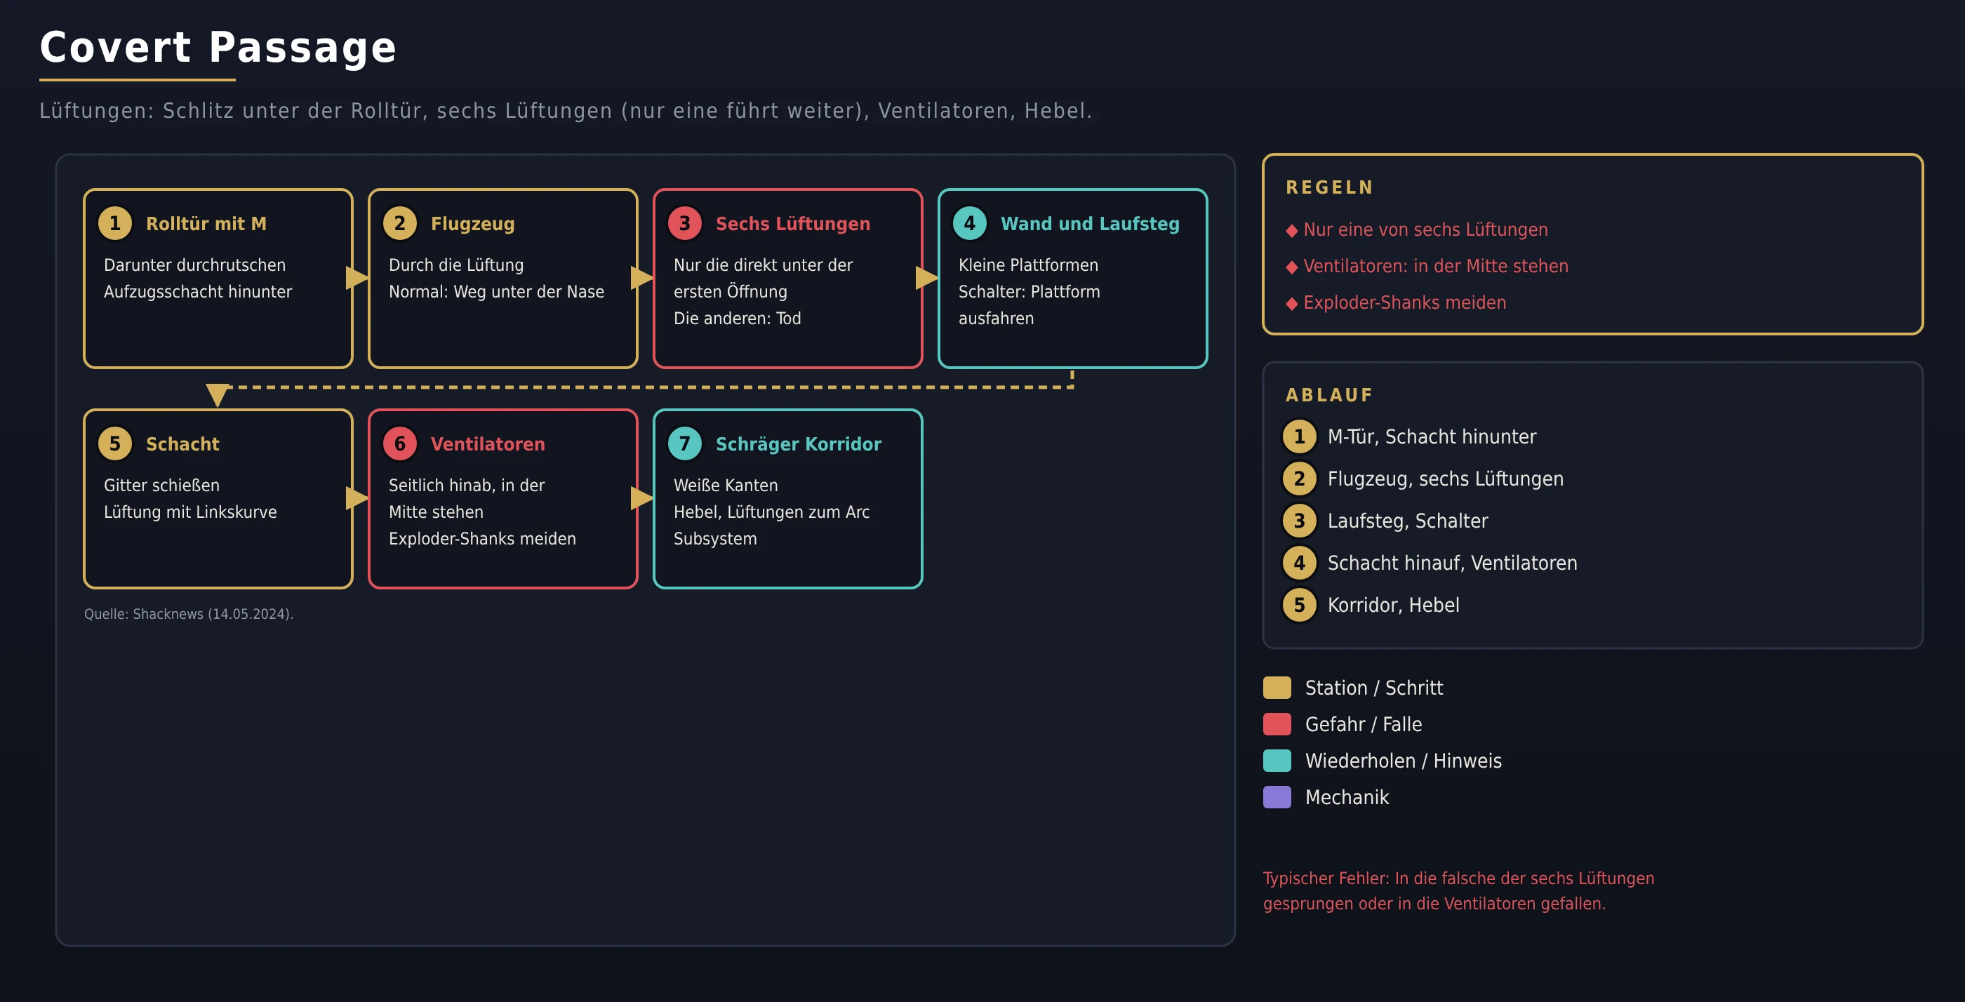The image size is (1965, 1002).
Task: Click the text 'Die anderen: Tod'
Action: click(737, 318)
